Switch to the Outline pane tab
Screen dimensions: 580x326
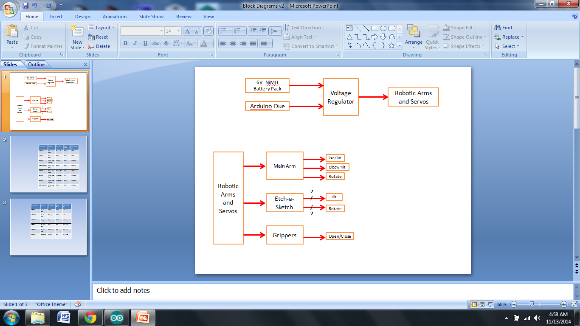(36, 65)
